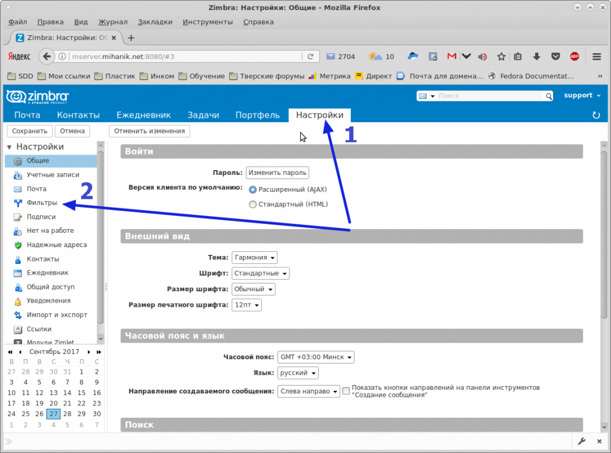Click the Zimbra Поиск search field
Viewport: 611px width, 453px height.
pos(489,96)
